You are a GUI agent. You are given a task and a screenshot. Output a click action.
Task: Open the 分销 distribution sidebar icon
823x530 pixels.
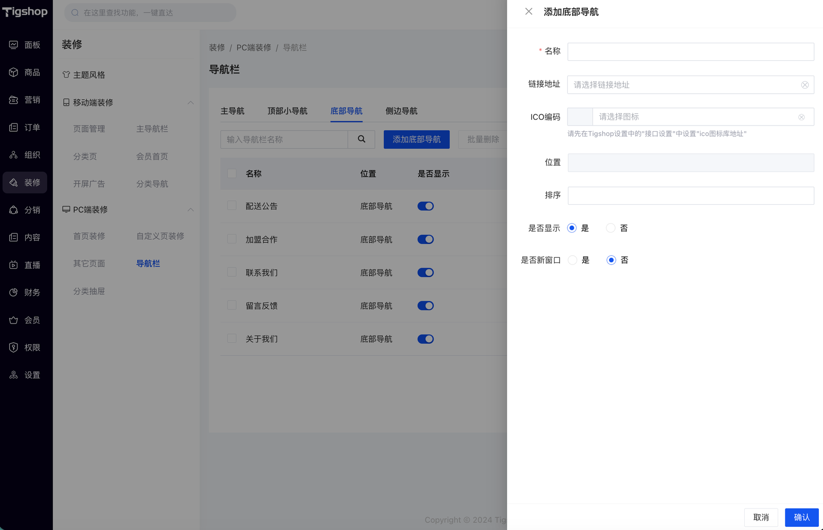[13, 210]
